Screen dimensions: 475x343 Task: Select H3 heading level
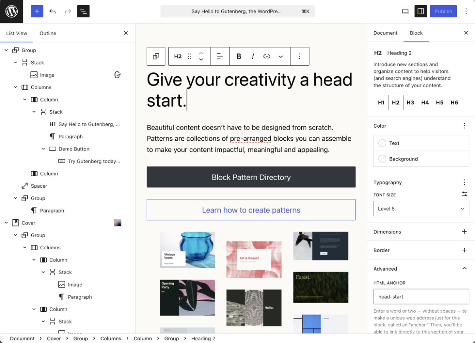(410, 103)
